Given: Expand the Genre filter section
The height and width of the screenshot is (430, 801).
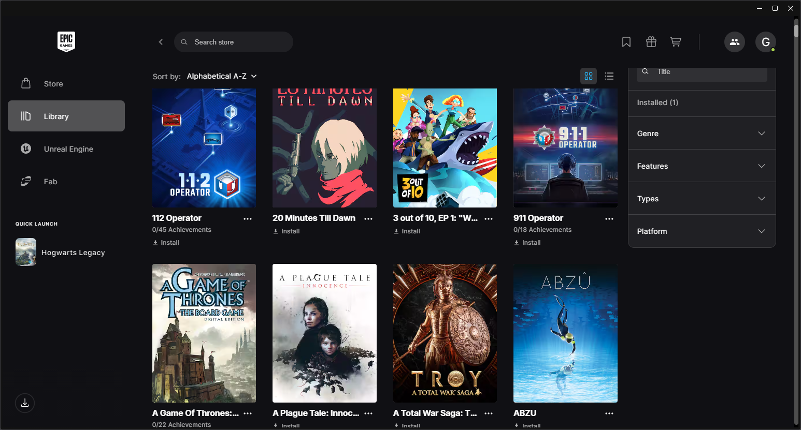Looking at the screenshot, I should tap(702, 134).
